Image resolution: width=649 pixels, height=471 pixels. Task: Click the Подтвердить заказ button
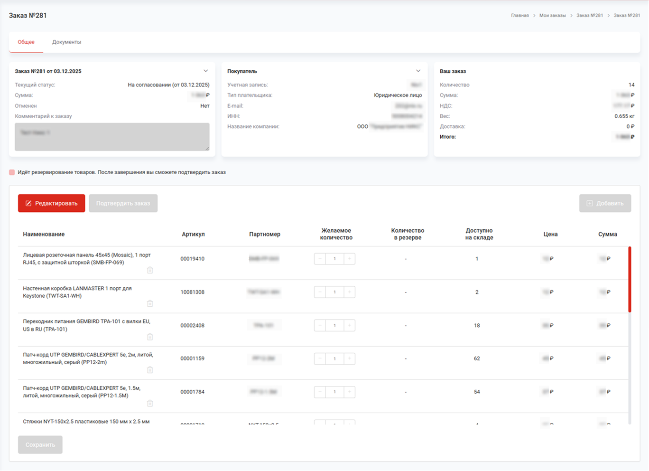[x=123, y=203]
